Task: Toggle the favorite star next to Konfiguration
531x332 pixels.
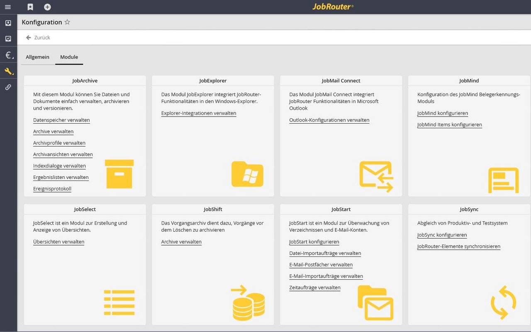Action: (x=67, y=22)
